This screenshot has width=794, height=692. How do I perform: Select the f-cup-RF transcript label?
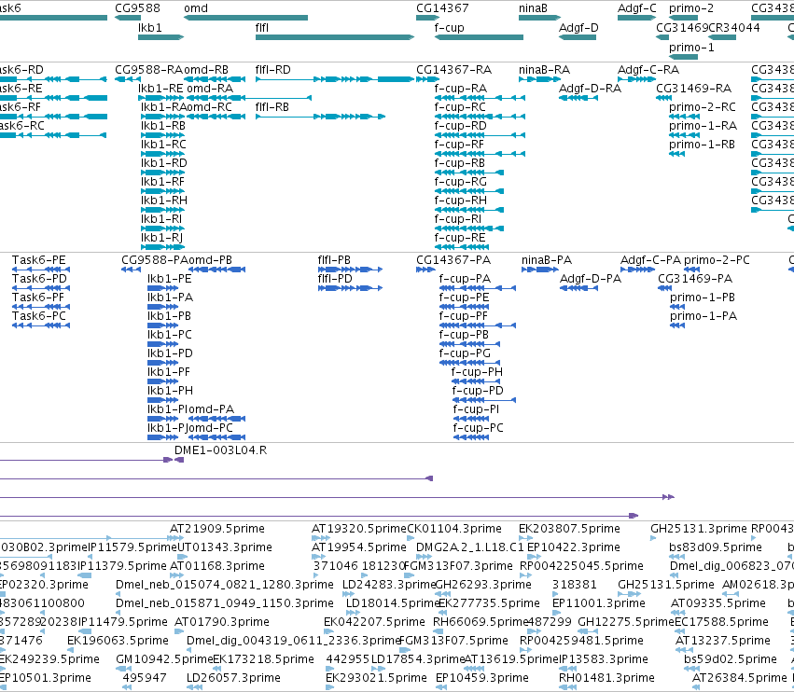pyautogui.click(x=459, y=145)
